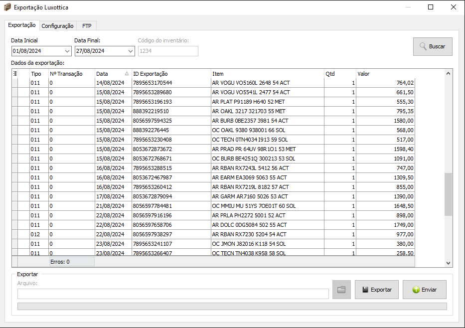Viewport: 465px width, 328px height.
Task: Click the value 747,00
Action: [x=385, y=168]
